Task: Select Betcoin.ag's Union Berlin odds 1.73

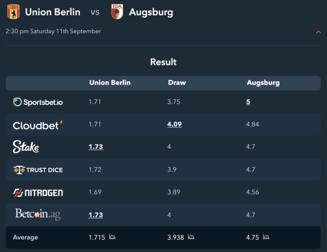Action: (x=96, y=215)
